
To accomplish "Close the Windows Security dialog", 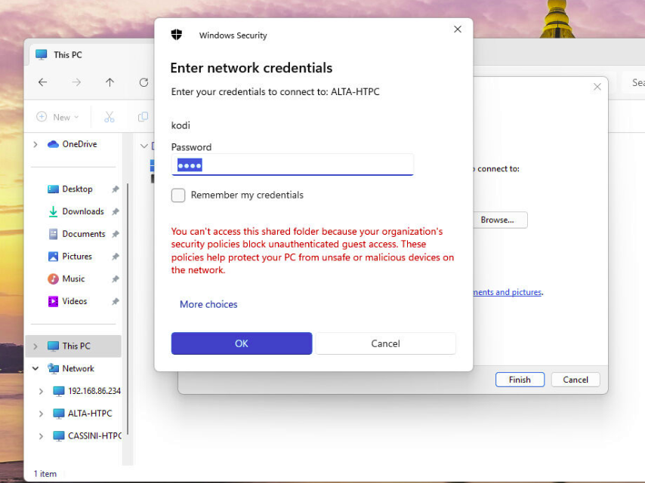I will (457, 29).
